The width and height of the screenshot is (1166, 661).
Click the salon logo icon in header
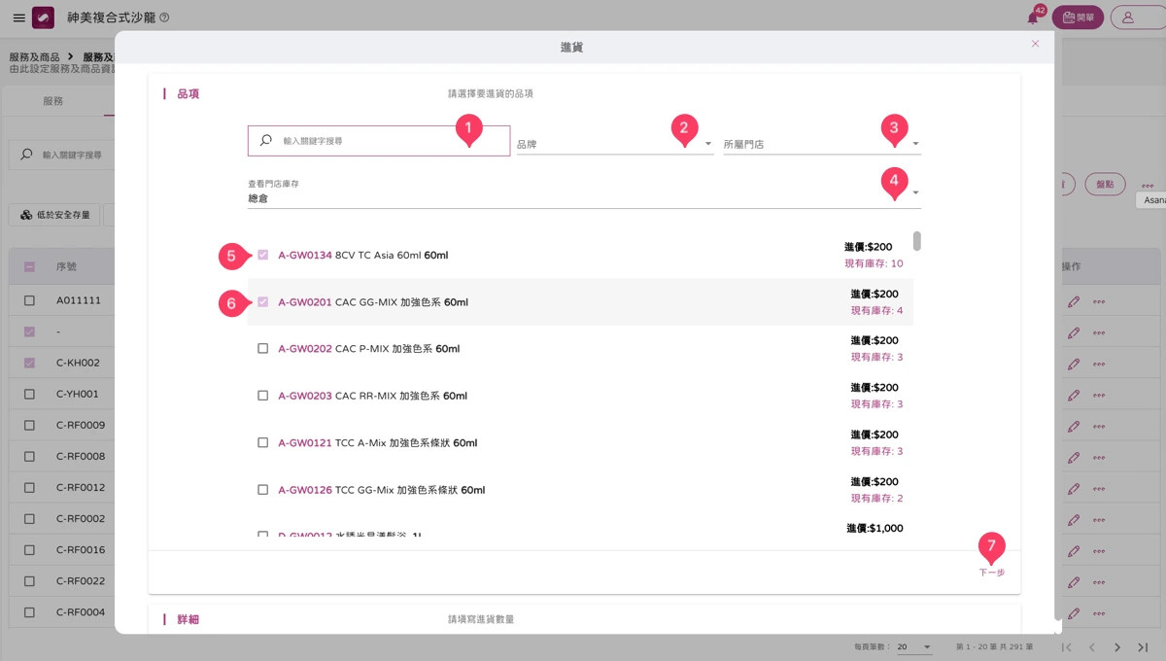(43, 17)
